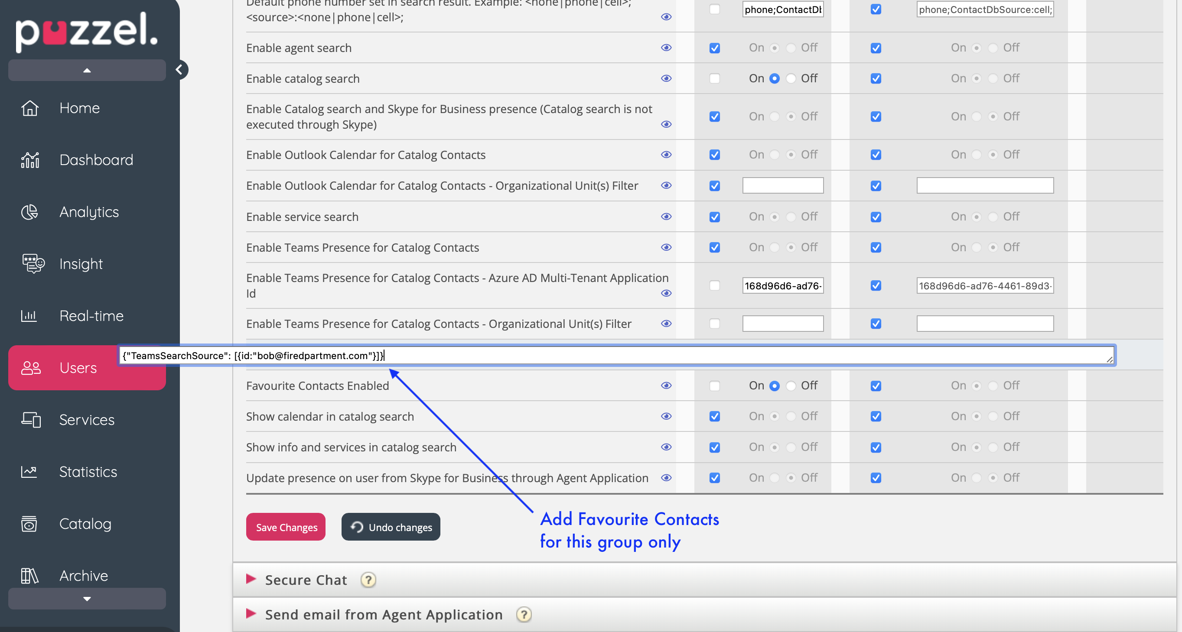The height and width of the screenshot is (632, 1182).
Task: Go to the Services menu item
Action: [x=87, y=420]
